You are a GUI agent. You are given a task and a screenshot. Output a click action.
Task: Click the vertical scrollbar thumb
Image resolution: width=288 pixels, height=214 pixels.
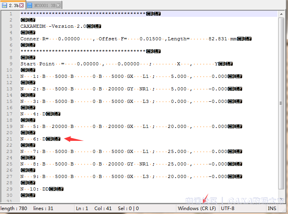[x=281, y=103]
